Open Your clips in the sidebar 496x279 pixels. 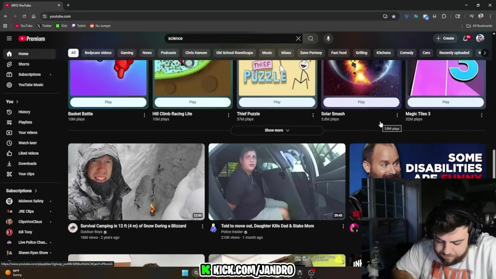pos(29,174)
